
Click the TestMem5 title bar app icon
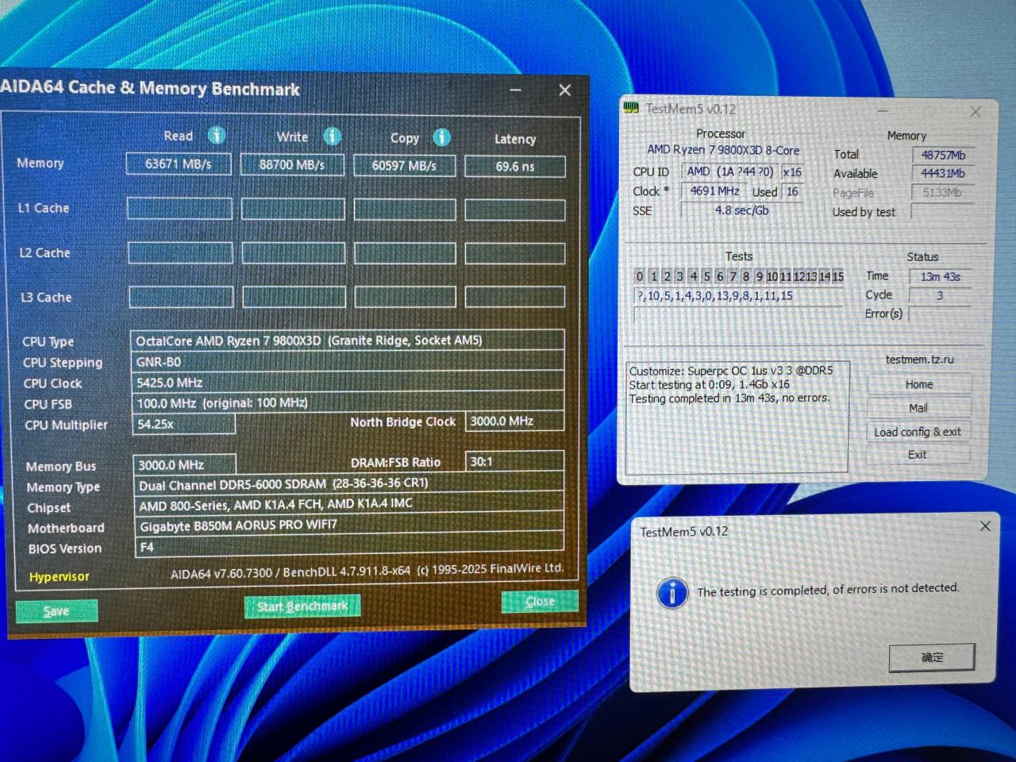[x=631, y=108]
